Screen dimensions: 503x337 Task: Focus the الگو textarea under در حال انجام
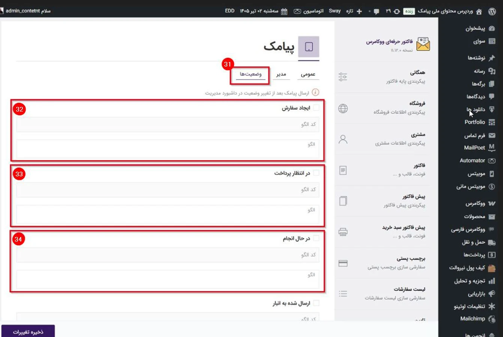coord(167,279)
